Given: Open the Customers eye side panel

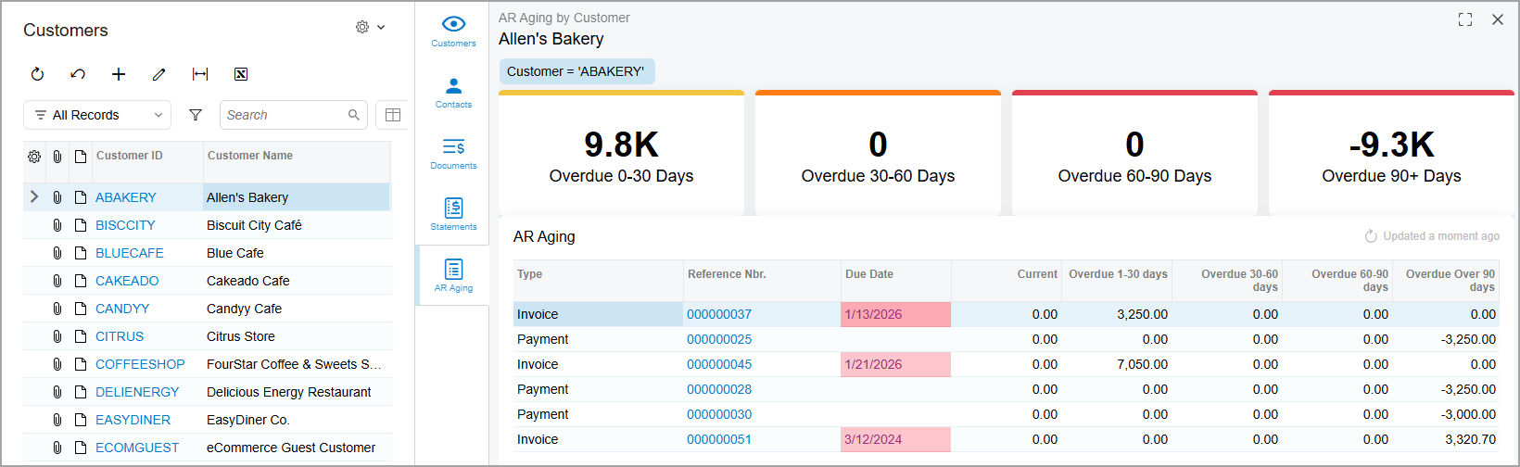Looking at the screenshot, I should (453, 31).
